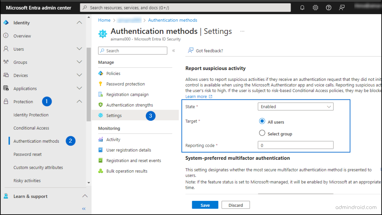Click the Authentication strengths shield icon

100,105
